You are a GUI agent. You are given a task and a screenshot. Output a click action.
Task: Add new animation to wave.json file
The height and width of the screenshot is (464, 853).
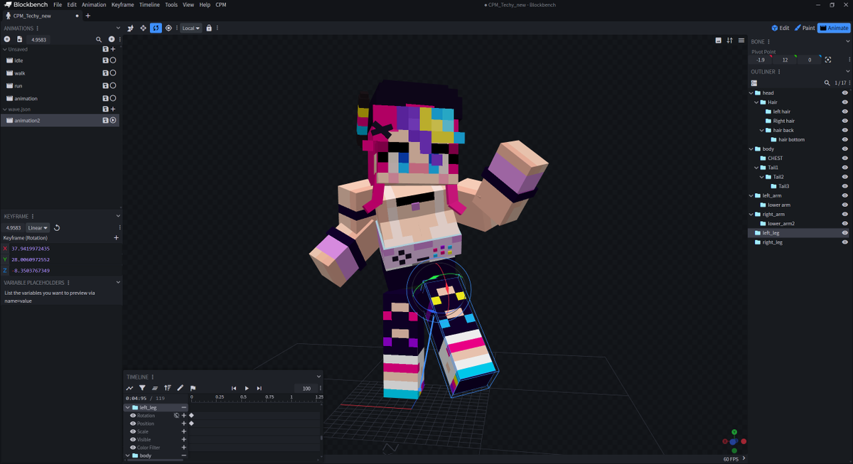tap(113, 109)
